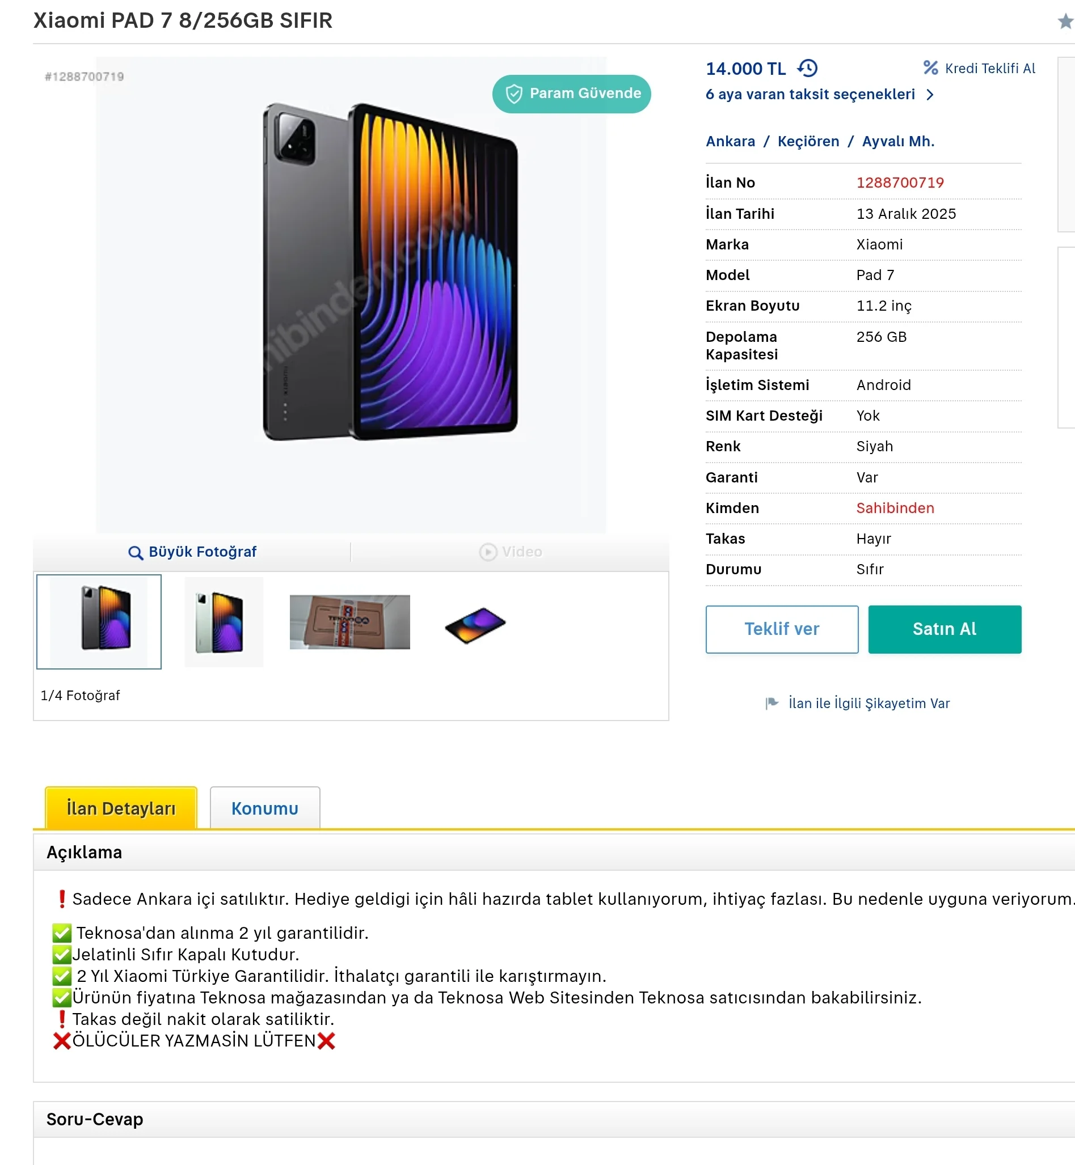
Task: Open the Keçiören district link
Action: [x=808, y=141]
